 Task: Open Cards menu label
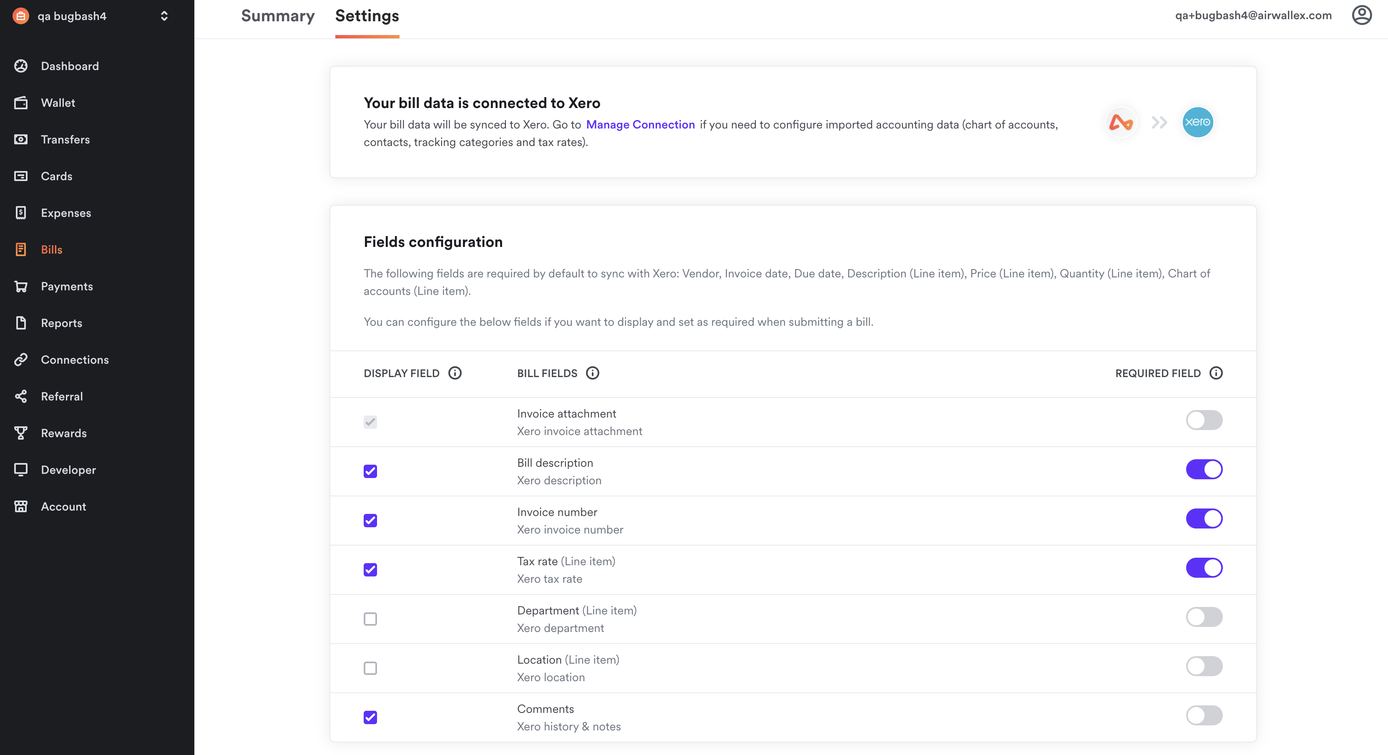(57, 176)
